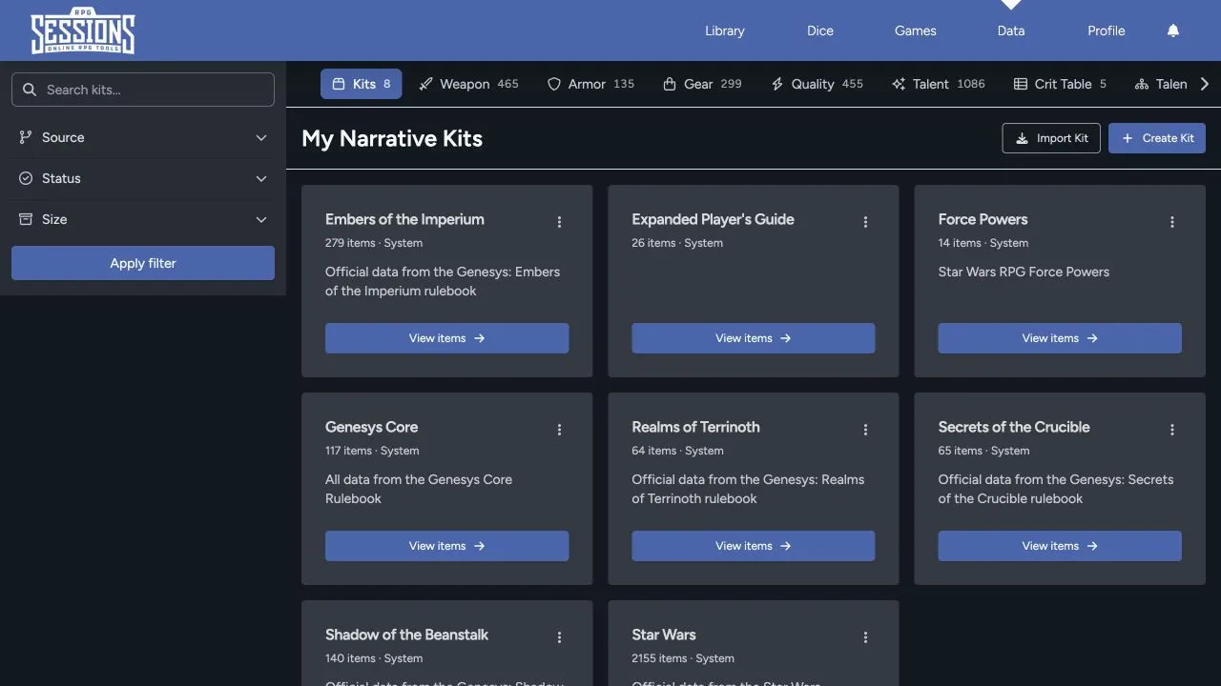Open options menu for Secrets of the Crucible
This screenshot has height=686, width=1221.
coord(1171,430)
